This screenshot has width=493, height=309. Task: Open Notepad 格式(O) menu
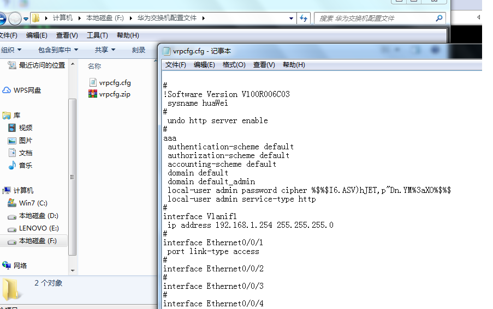coord(234,65)
